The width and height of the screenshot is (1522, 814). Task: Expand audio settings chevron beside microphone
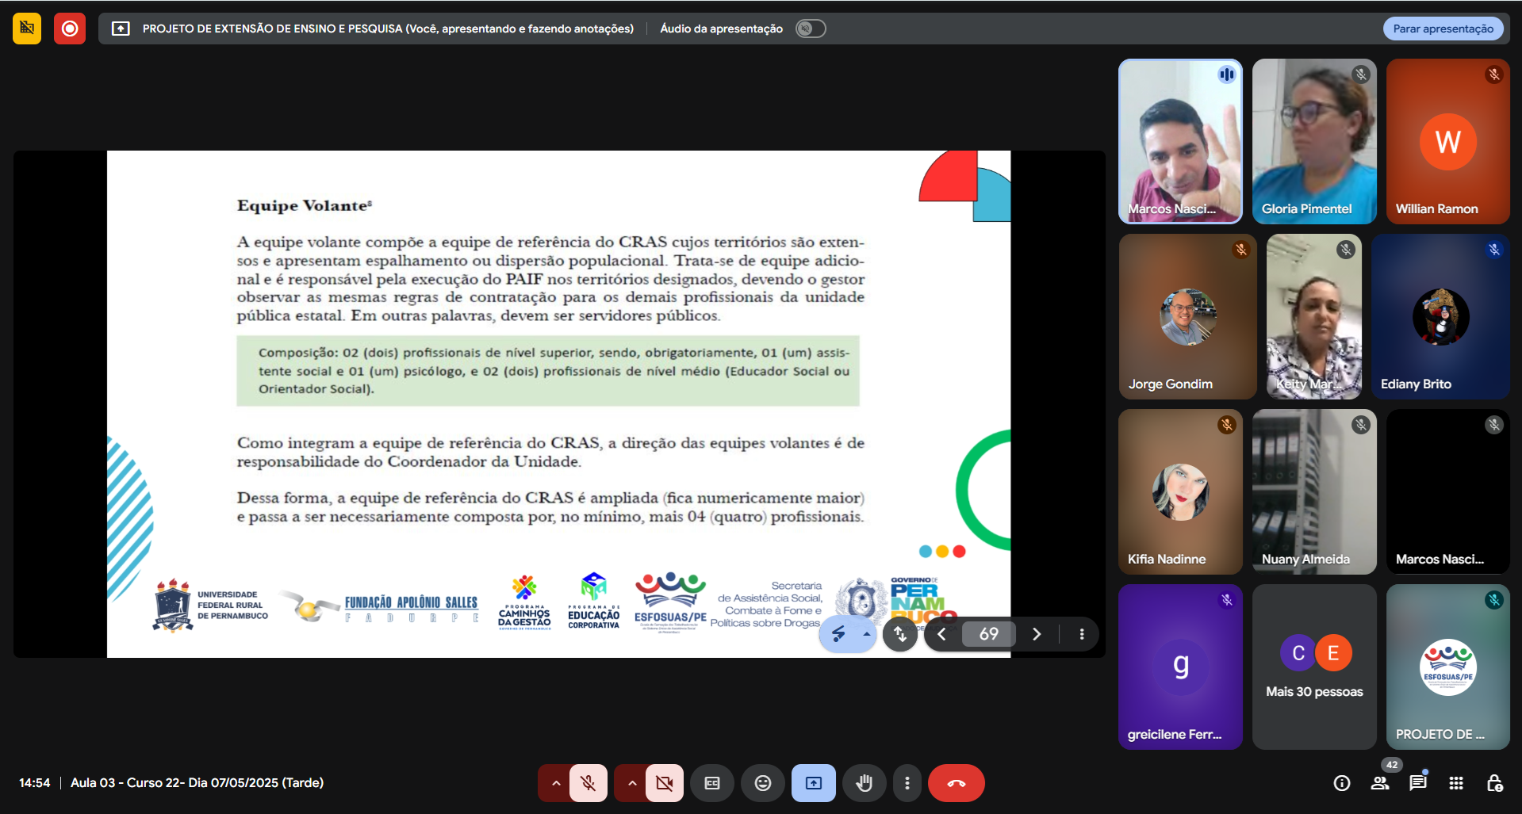(556, 783)
